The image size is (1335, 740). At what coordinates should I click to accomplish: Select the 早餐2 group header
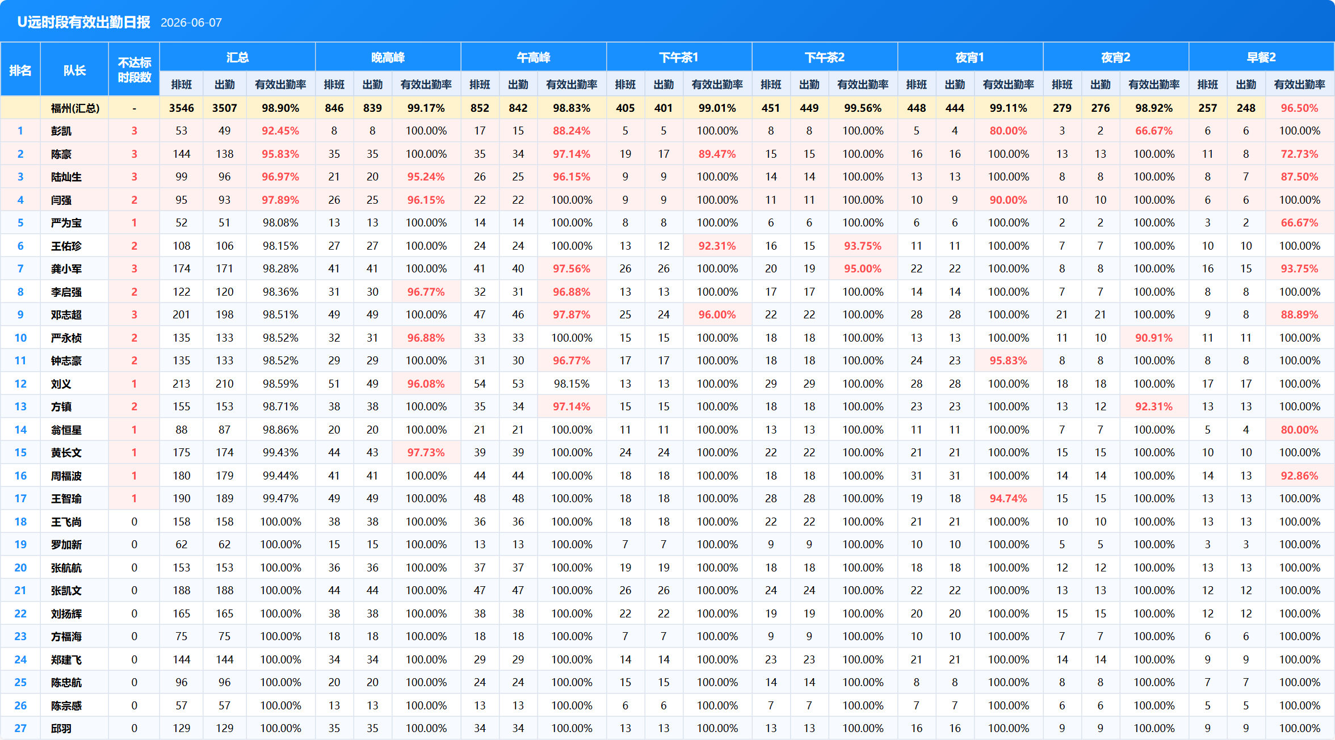(1261, 57)
